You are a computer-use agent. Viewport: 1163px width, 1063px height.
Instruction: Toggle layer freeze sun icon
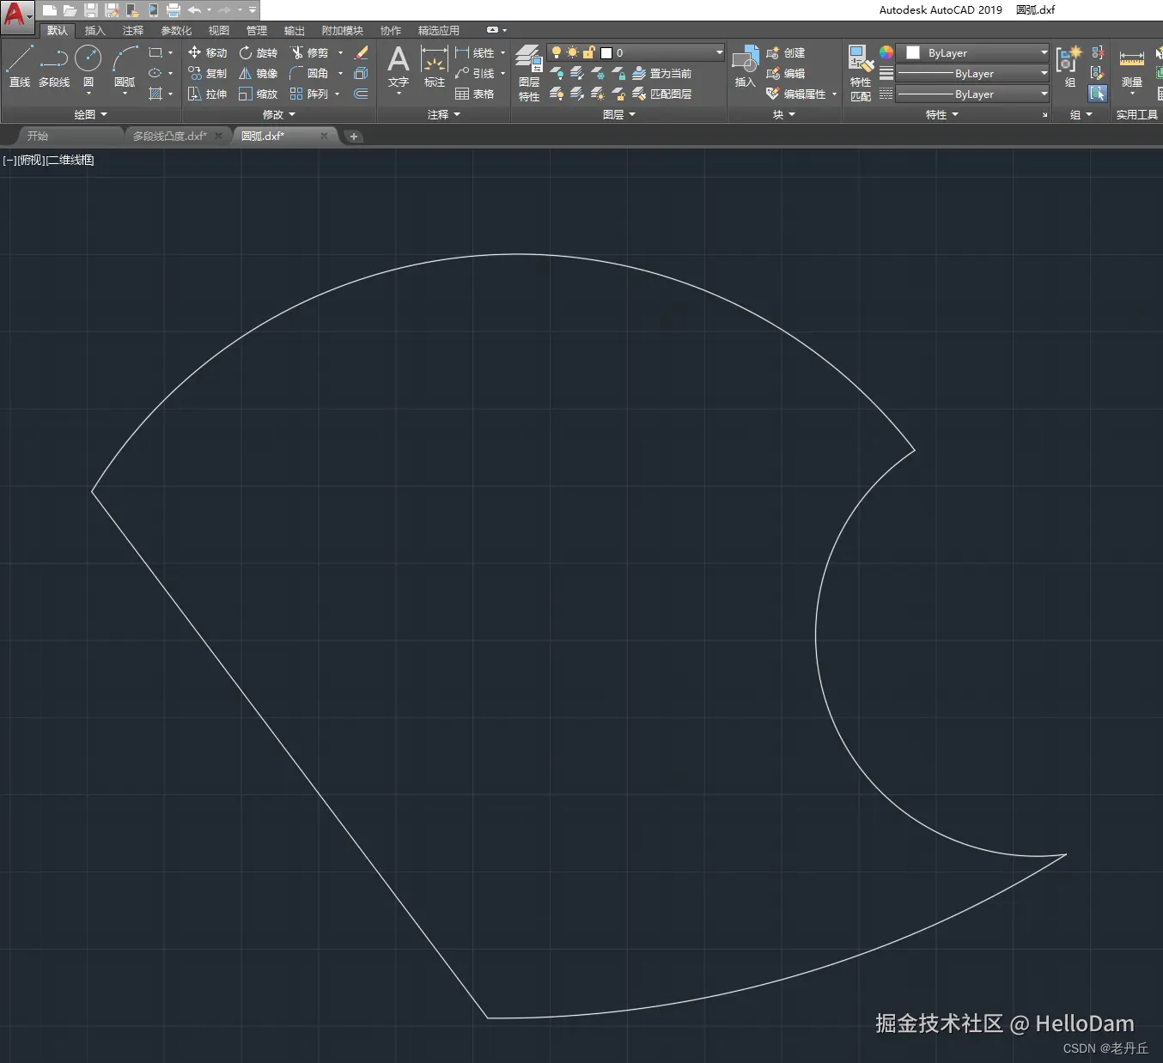point(572,52)
